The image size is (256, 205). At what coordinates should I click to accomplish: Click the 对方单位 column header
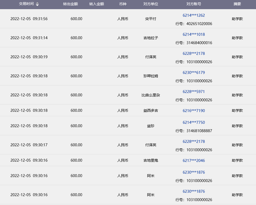pyautogui.click(x=151, y=4)
